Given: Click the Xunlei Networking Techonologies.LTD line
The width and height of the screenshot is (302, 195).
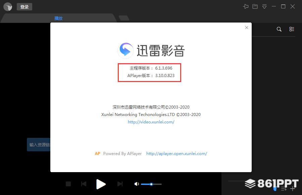Looking at the screenshot, I should (x=151, y=115).
